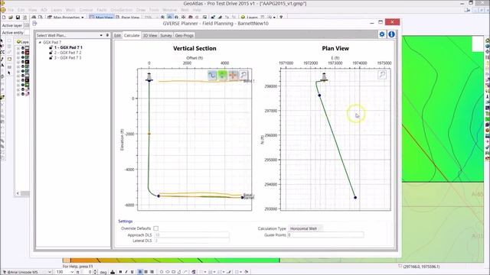Image resolution: width=490 pixels, height=275 pixels.
Task: Click Active layer selector button
Action: coord(27,25)
